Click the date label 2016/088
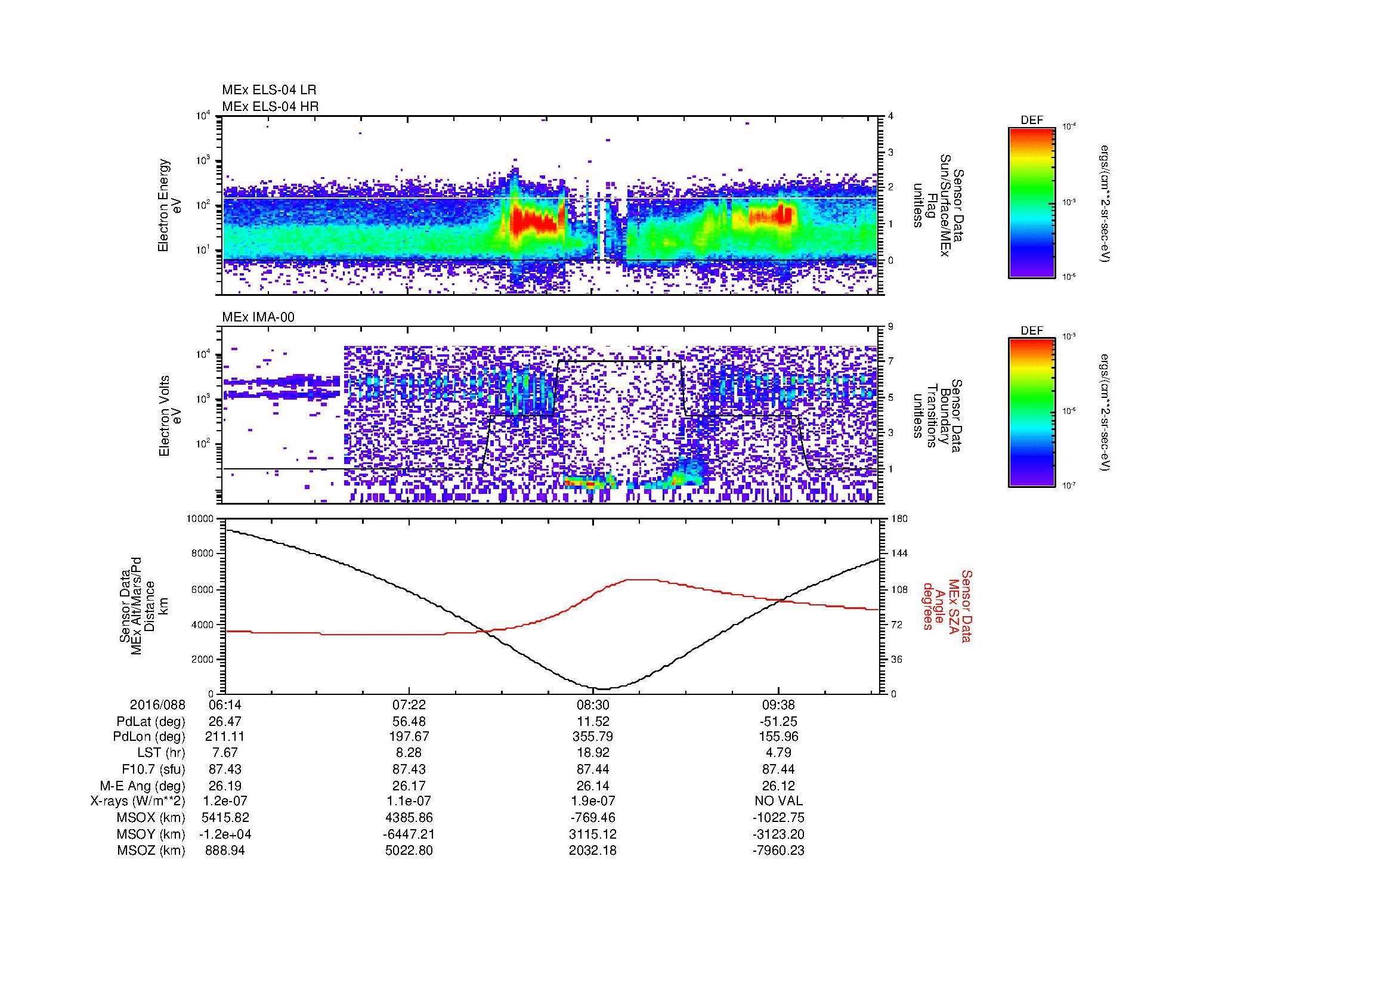The image size is (1395, 986). coord(157,704)
